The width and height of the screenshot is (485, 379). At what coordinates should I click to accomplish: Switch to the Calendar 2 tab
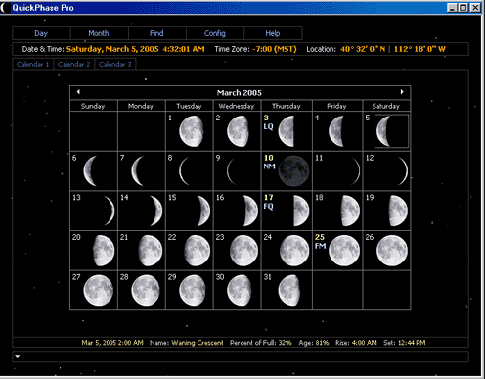coord(73,64)
